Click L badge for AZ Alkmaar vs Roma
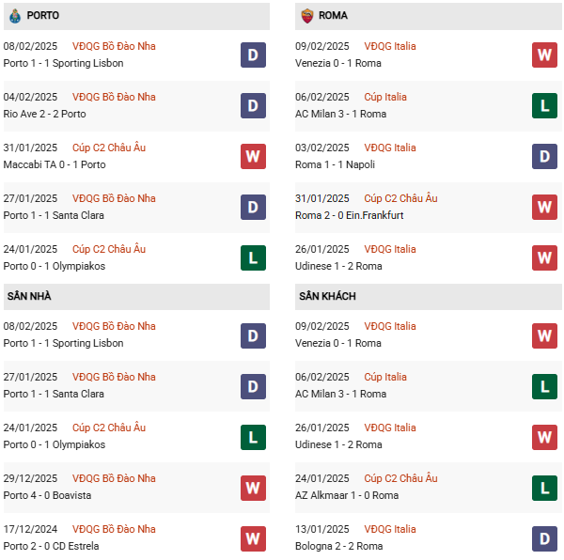Image resolution: width=564 pixels, height=560 pixels. [544, 487]
